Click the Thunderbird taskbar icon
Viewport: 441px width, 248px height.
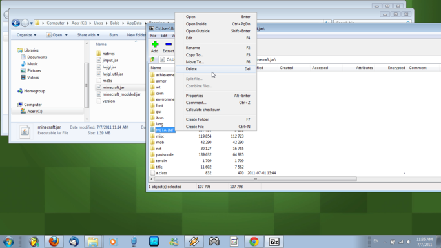click(x=74, y=242)
